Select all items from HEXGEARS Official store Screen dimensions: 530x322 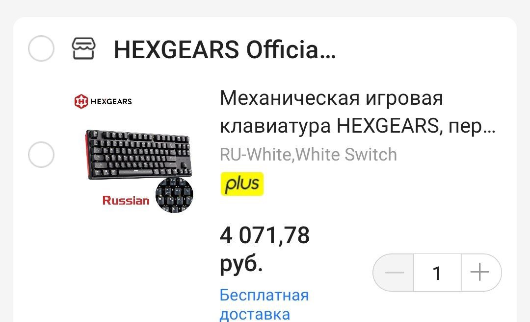(41, 48)
